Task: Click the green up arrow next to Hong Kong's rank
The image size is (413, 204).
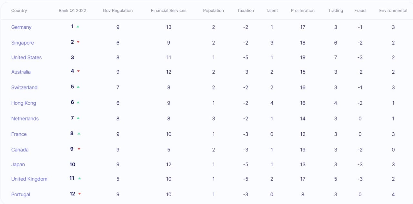Action: (78, 102)
